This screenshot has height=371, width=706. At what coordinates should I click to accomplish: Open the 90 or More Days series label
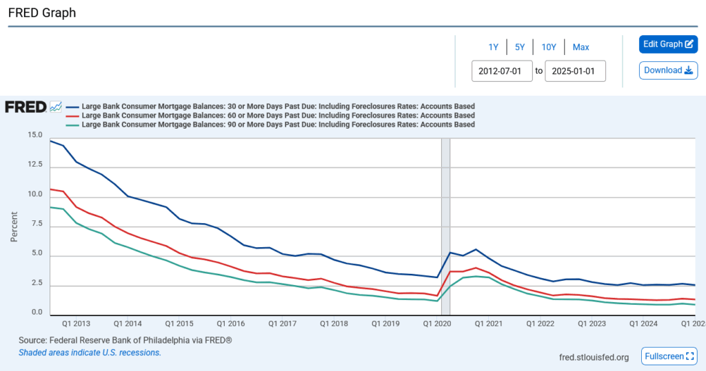278,125
